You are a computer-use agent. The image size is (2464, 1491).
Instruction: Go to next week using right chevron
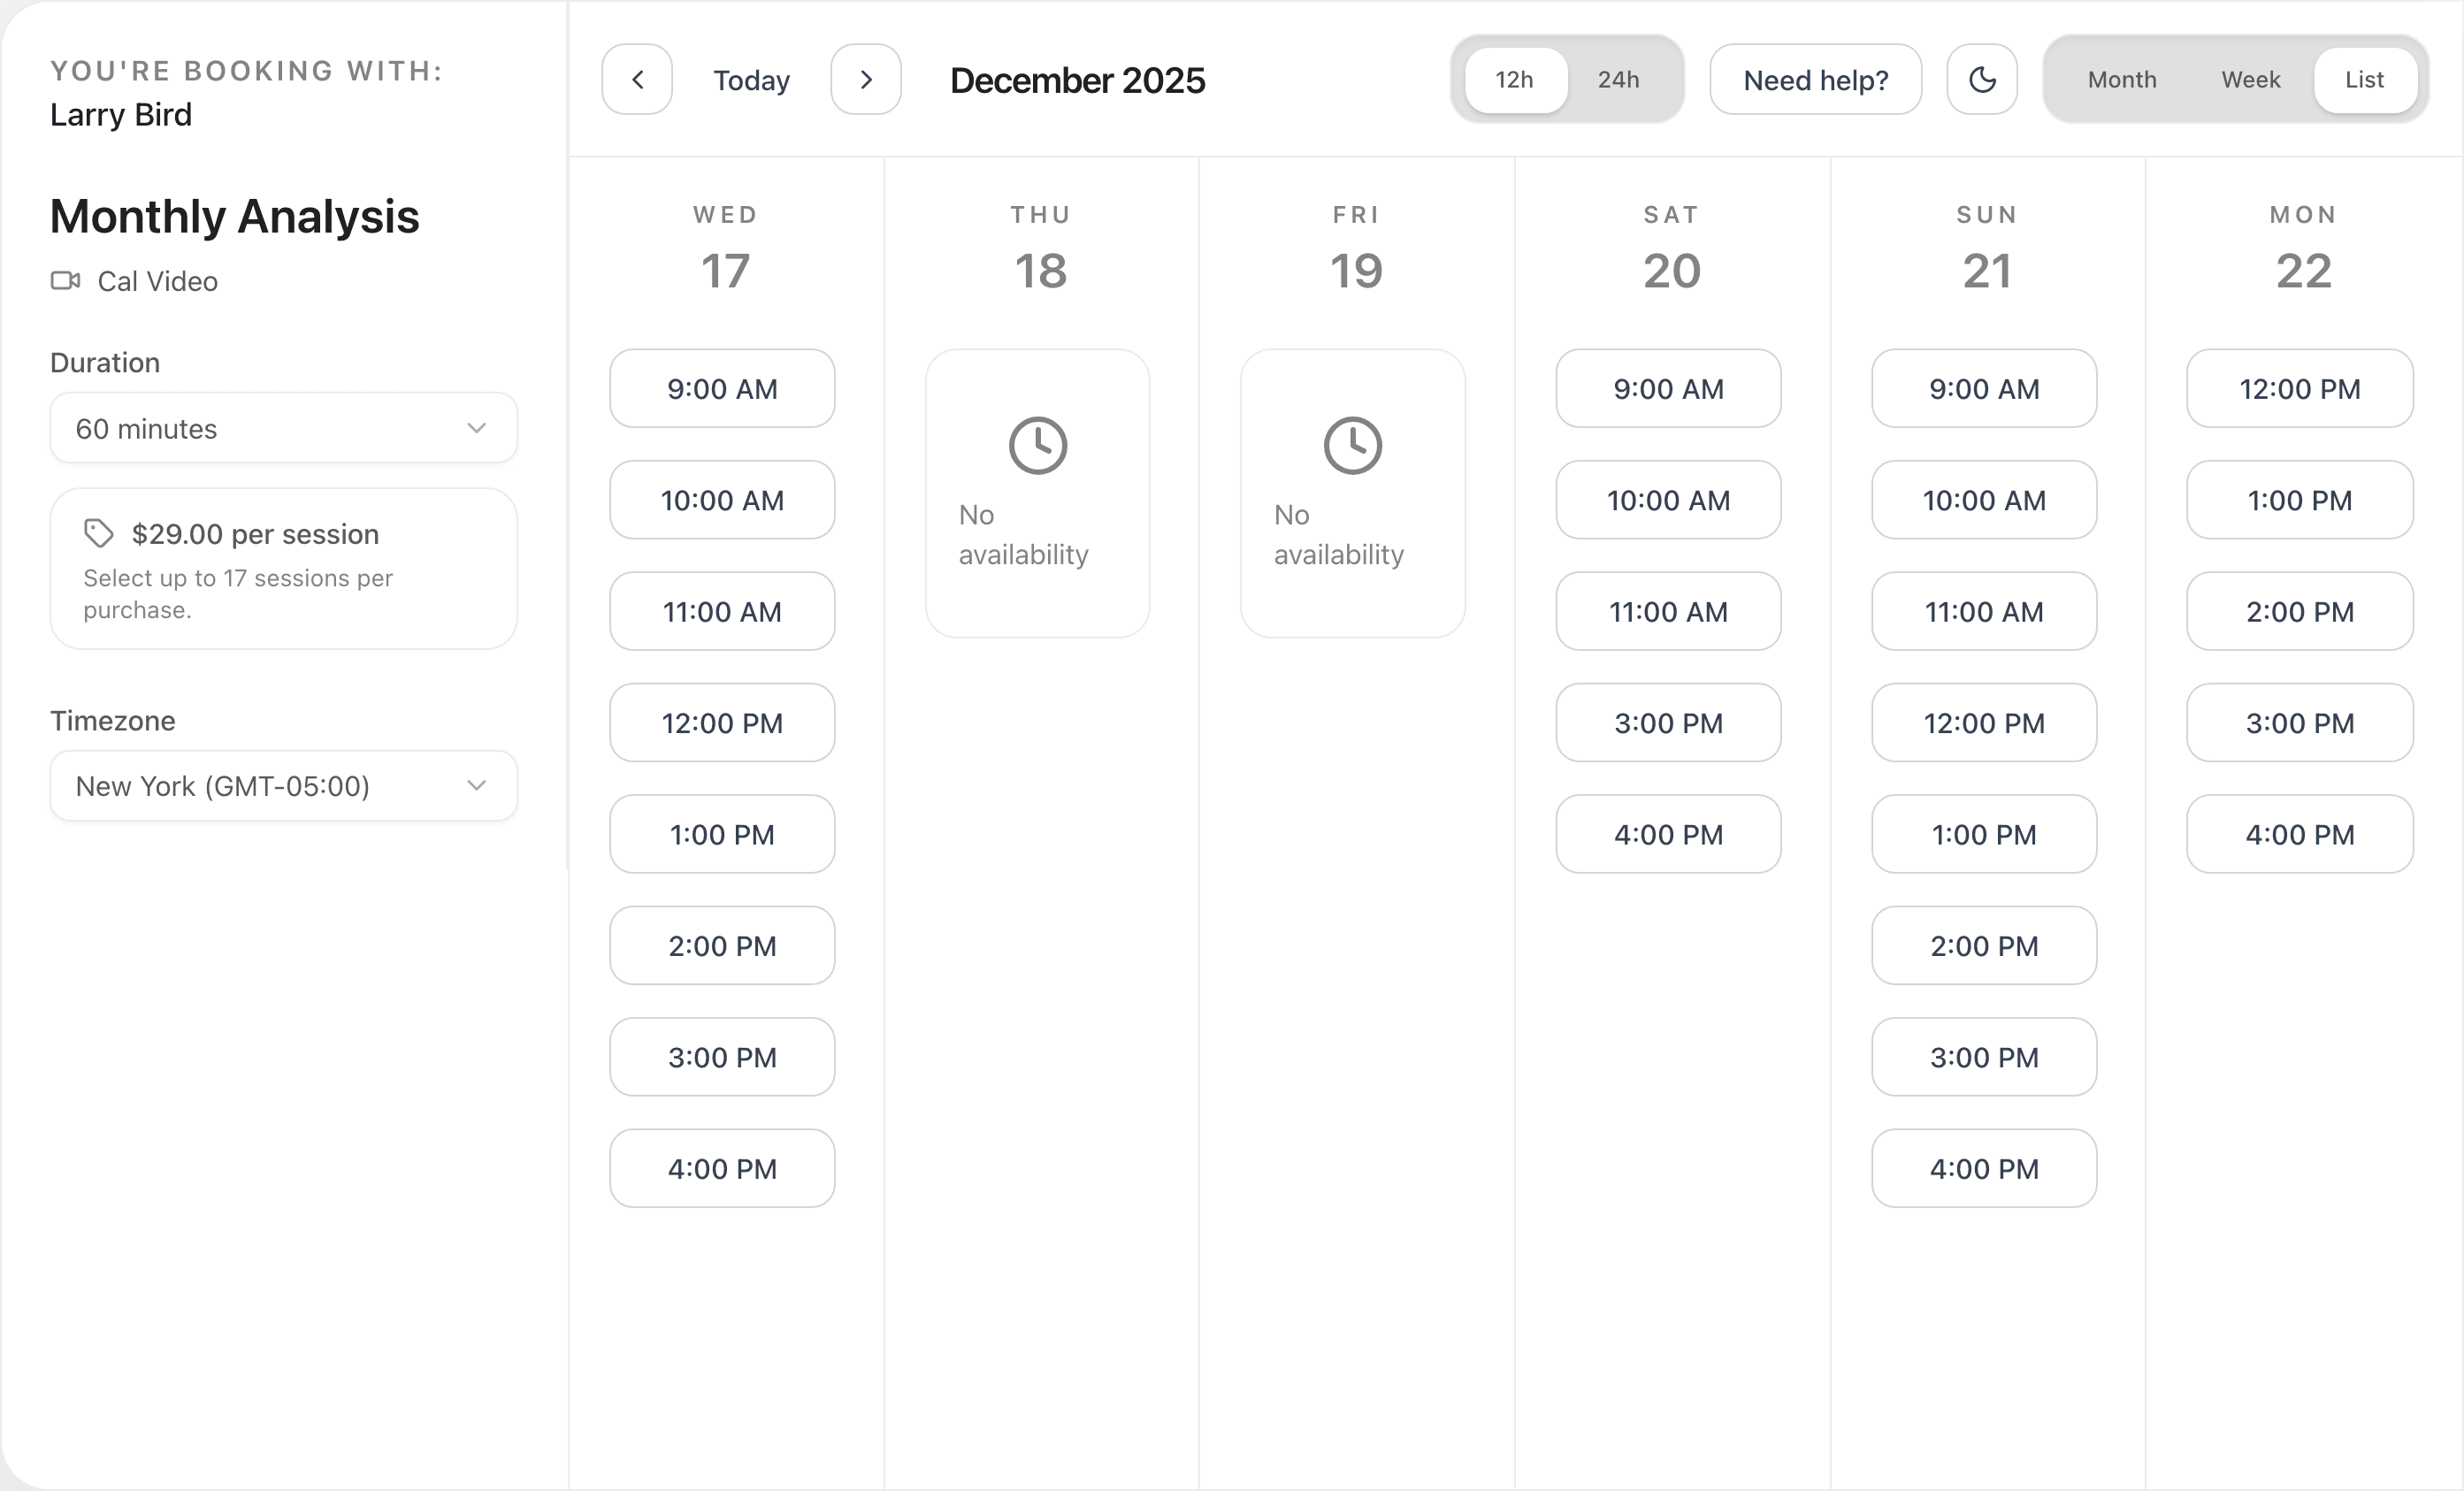[866, 79]
